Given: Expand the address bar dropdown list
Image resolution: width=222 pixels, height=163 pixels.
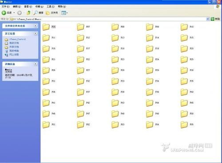Looking at the screenshot, I should pyautogui.click(x=208, y=19).
